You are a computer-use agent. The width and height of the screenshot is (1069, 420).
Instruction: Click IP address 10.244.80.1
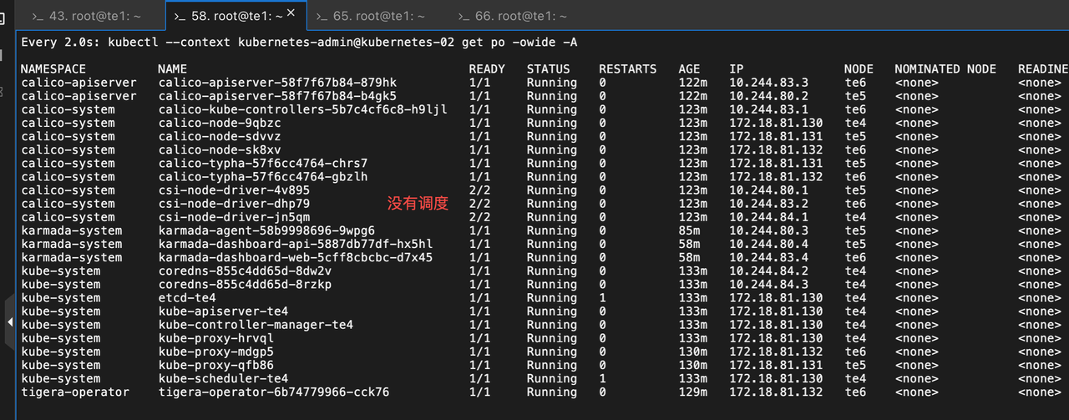point(769,190)
